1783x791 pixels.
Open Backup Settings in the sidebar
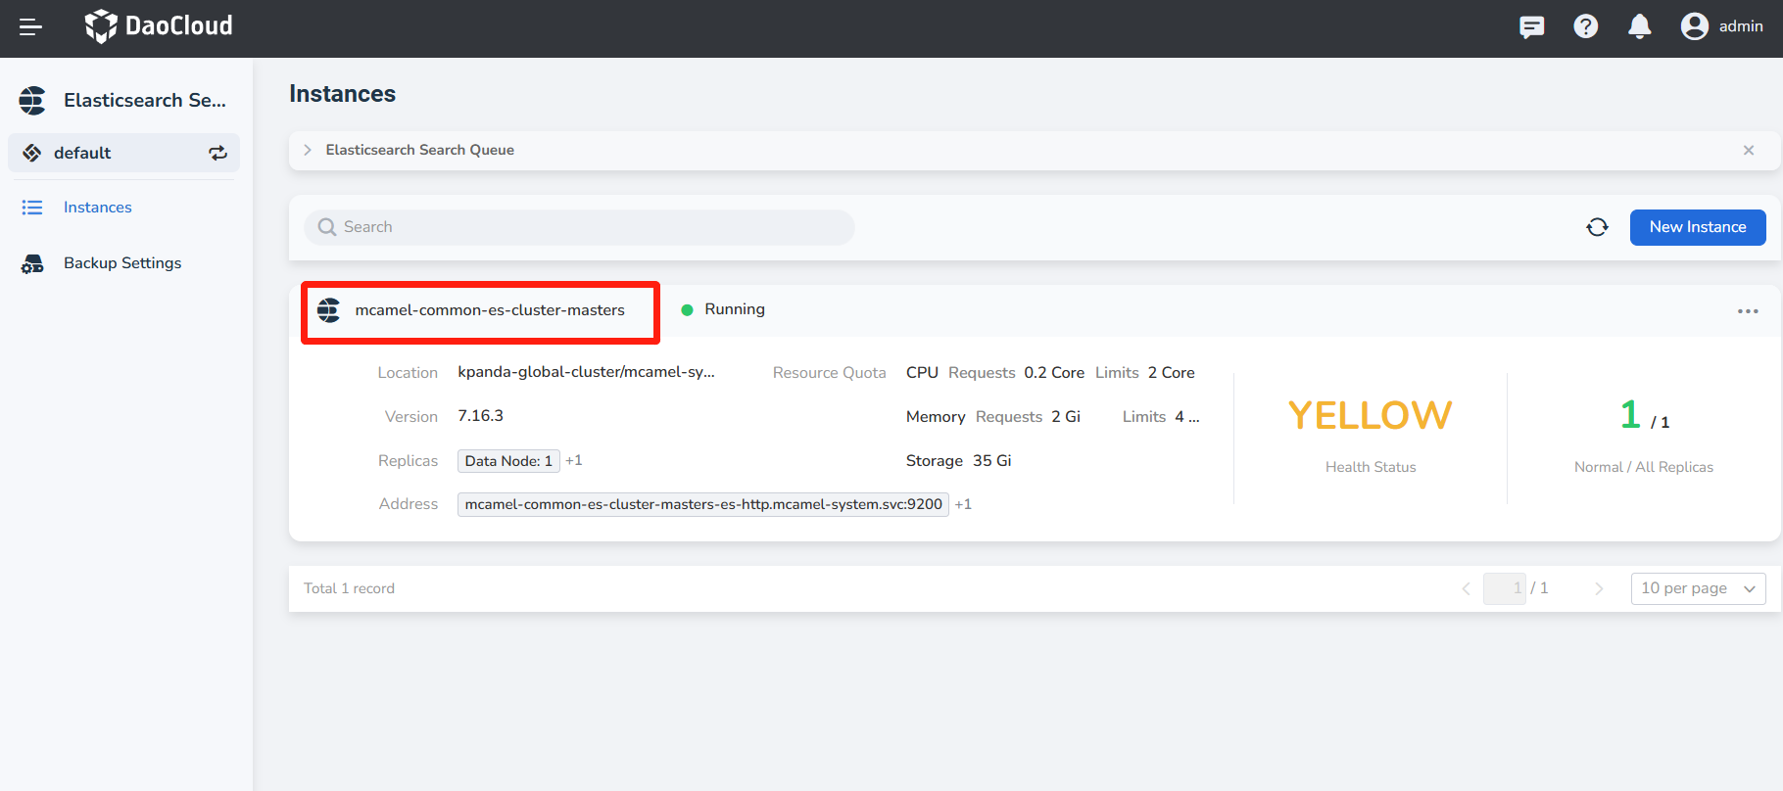(122, 263)
